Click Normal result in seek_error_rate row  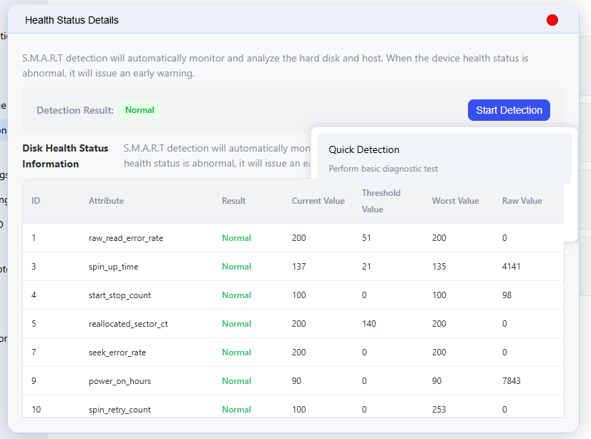click(236, 352)
